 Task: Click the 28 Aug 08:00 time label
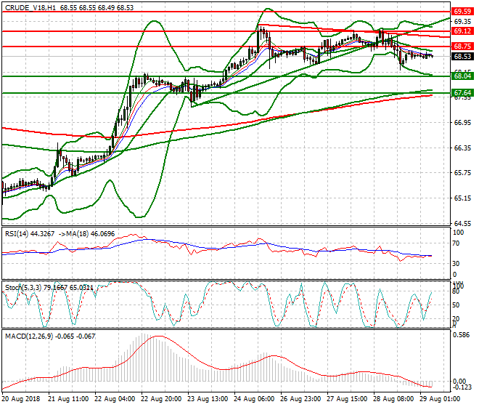393,399
